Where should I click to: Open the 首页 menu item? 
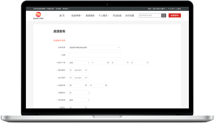62,16
